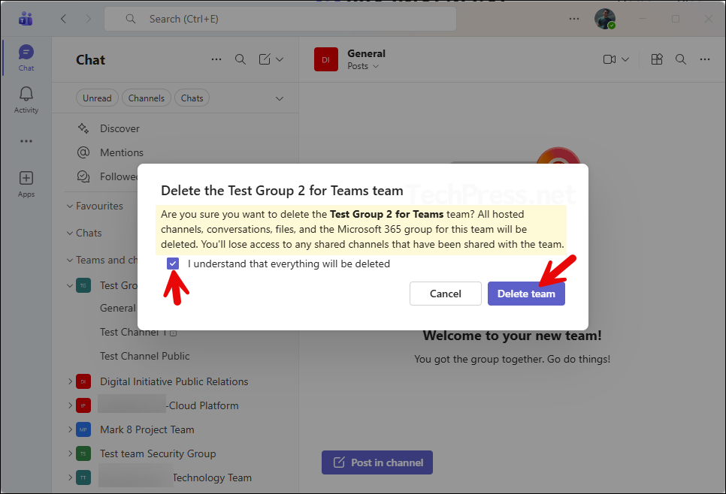Select the Unread filter chip
The height and width of the screenshot is (494, 726).
coord(97,98)
